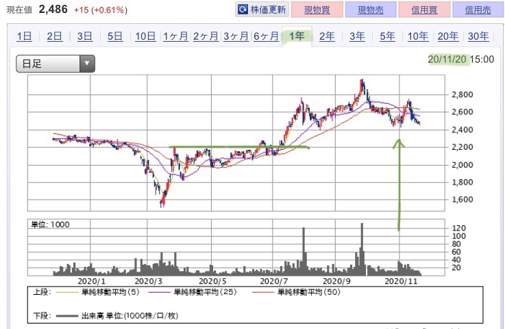The width and height of the screenshot is (505, 329).
Task: Select the active 1年 tab
Action: point(297,36)
